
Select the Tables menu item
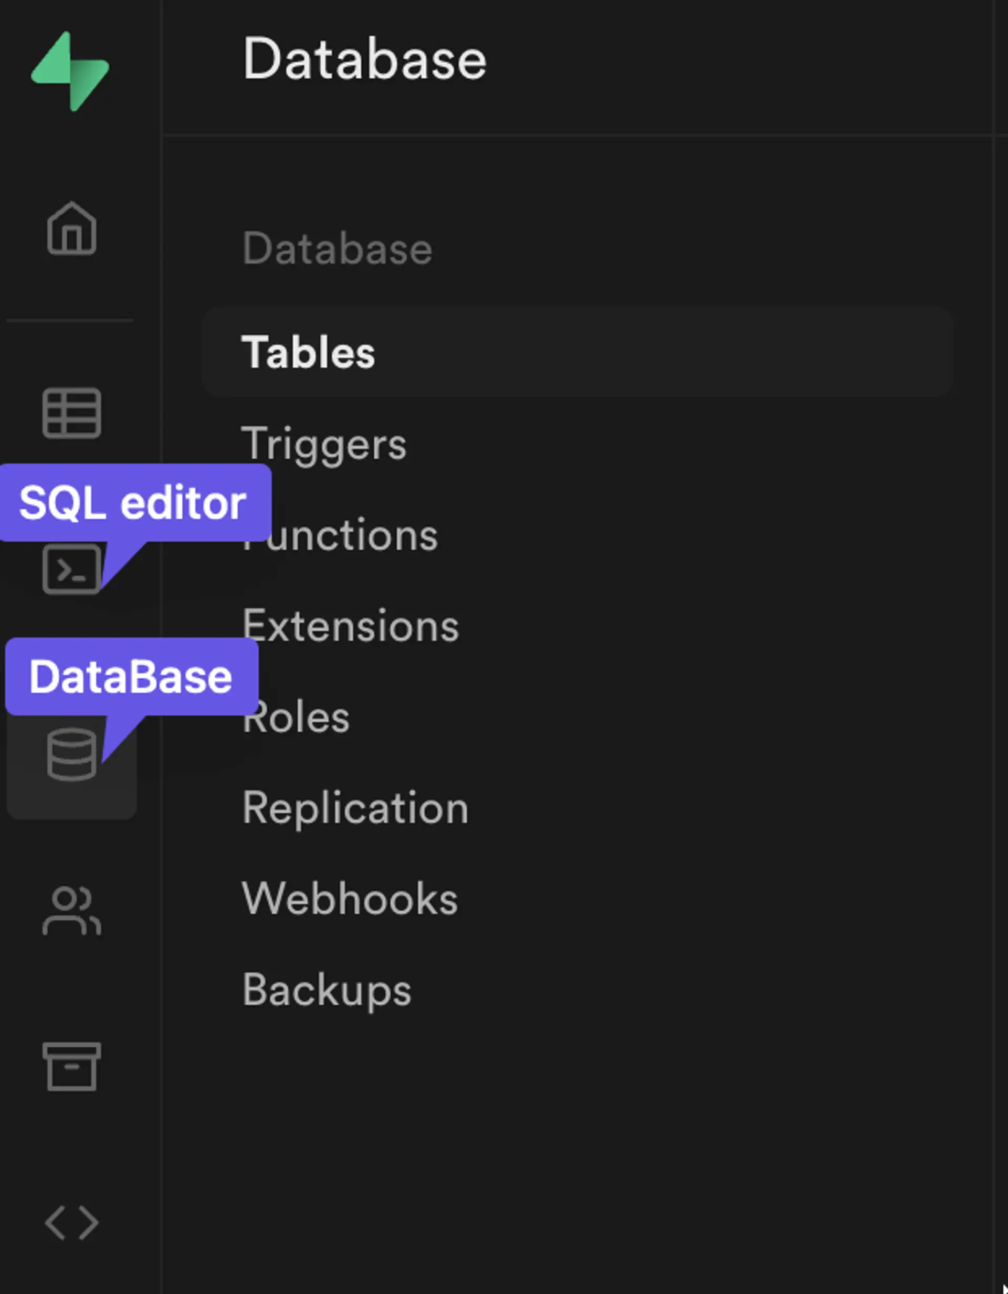click(x=308, y=352)
